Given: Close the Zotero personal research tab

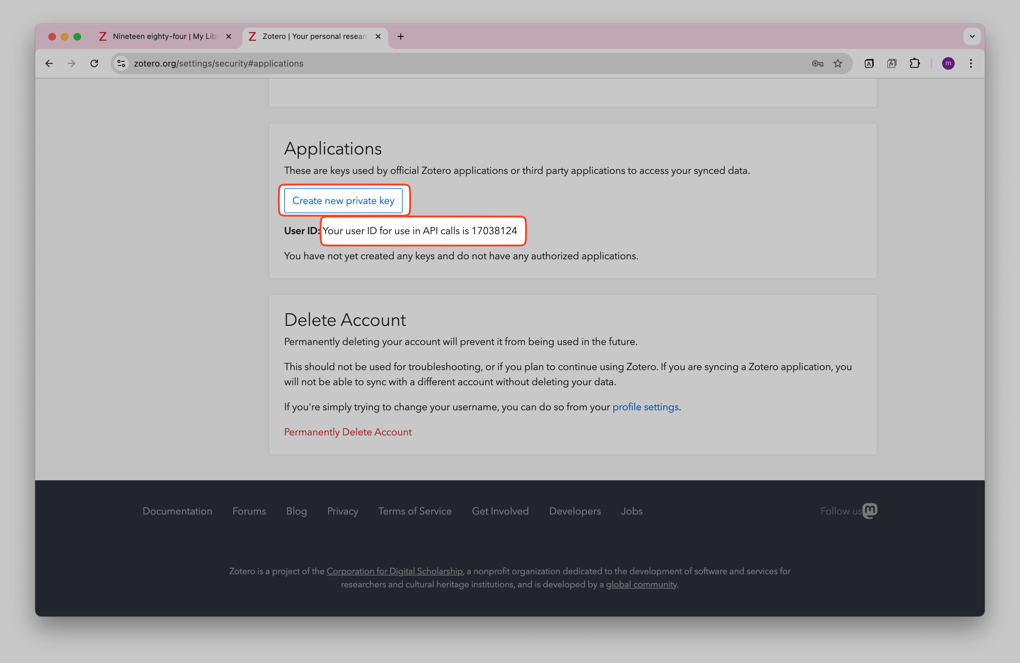Looking at the screenshot, I should coord(378,36).
